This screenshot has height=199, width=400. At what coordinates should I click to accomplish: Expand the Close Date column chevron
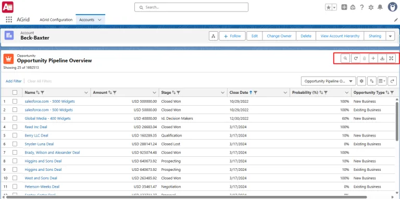[285, 93]
